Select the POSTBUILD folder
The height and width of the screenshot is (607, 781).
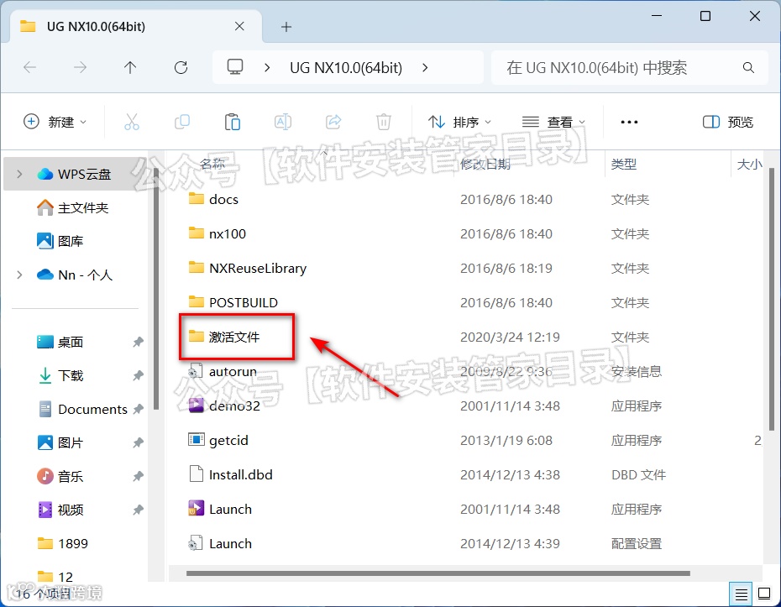(233, 302)
